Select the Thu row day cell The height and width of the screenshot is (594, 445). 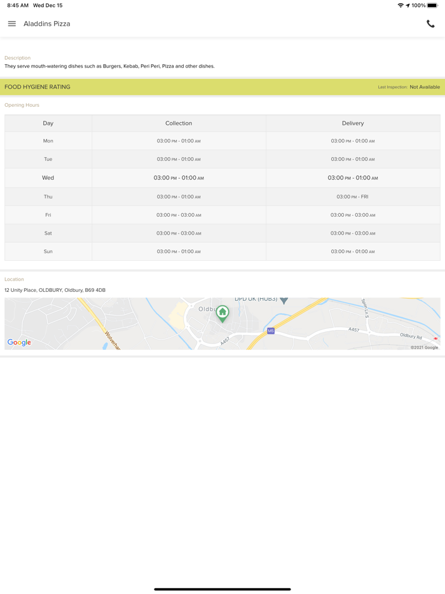(x=48, y=197)
